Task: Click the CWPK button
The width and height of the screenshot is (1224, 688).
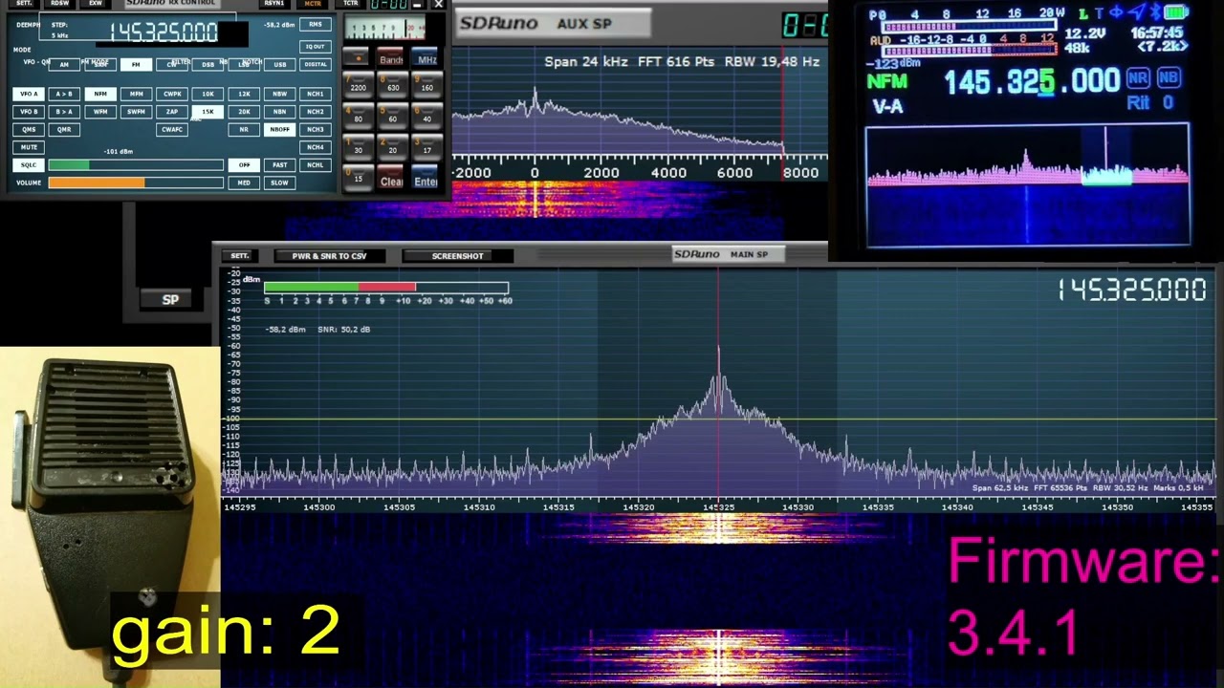Action: (172, 94)
